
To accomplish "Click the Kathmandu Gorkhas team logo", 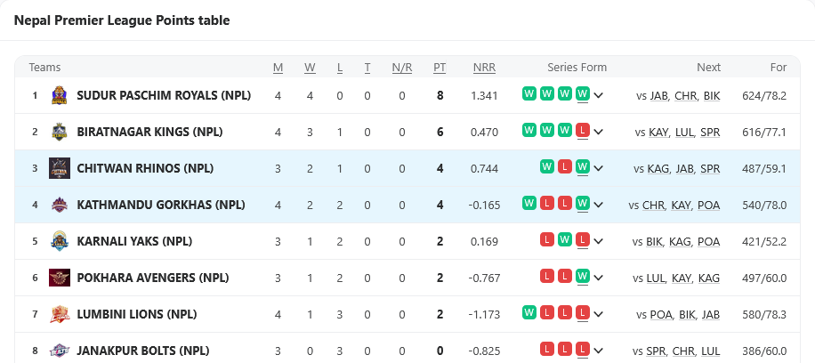I will click(x=60, y=205).
